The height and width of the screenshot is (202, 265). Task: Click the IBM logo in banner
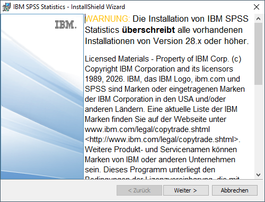66,25
